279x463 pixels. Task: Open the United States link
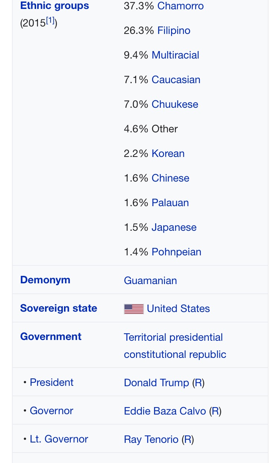[178, 309]
